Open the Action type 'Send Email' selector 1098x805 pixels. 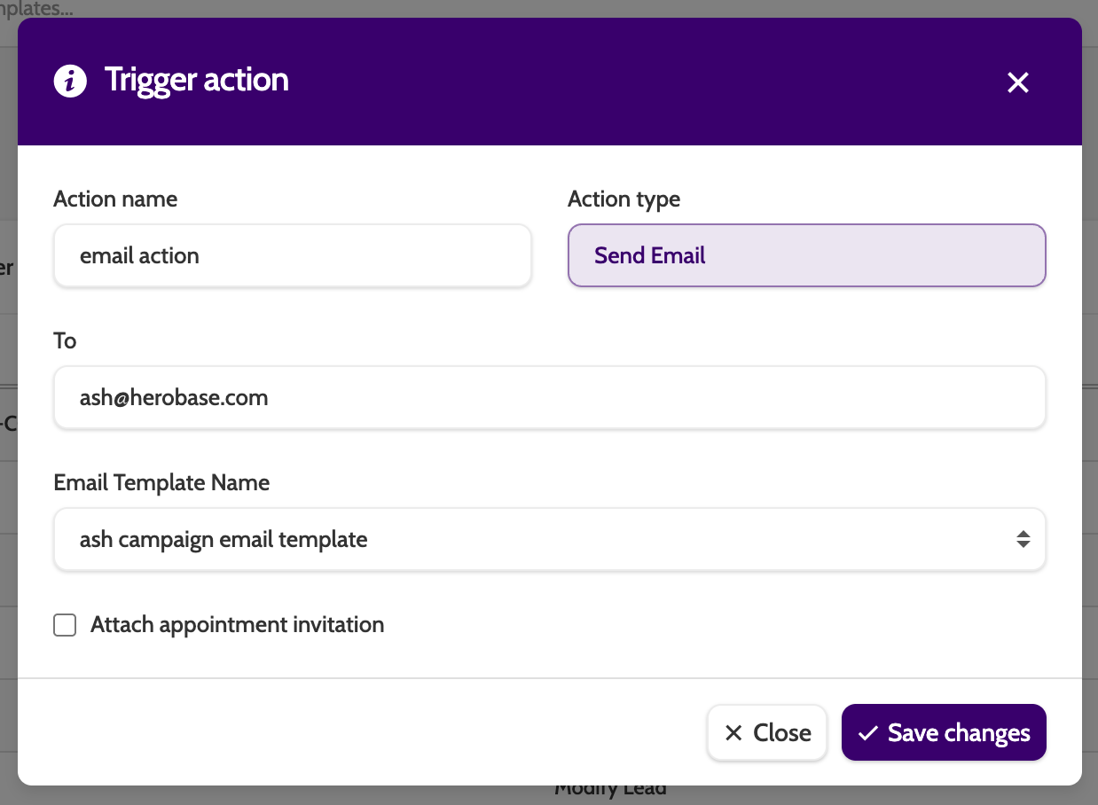pyautogui.click(x=806, y=255)
